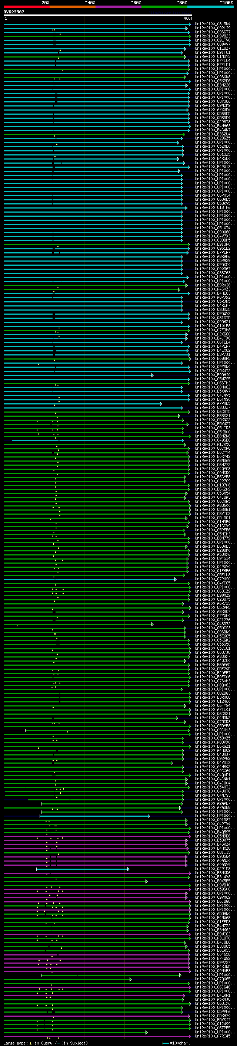Screen dimensions: 237x1046
Task: Select hit UniRef100_A1CK56
Action: point(213,444)
